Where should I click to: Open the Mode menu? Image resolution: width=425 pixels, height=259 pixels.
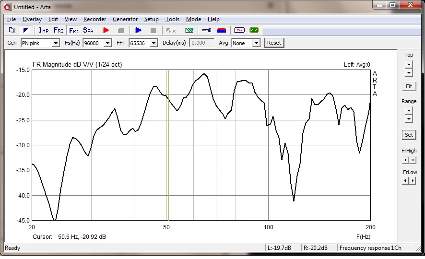[193, 19]
